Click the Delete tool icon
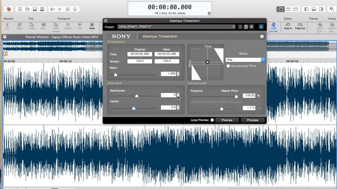337x189 pixels. coord(68,26)
